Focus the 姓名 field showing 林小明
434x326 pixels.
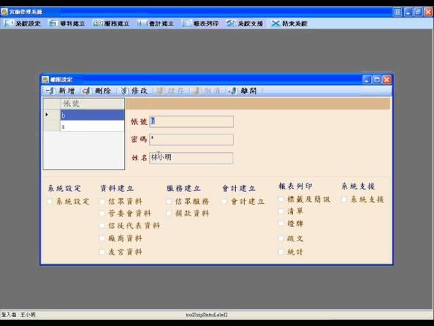coord(191,158)
